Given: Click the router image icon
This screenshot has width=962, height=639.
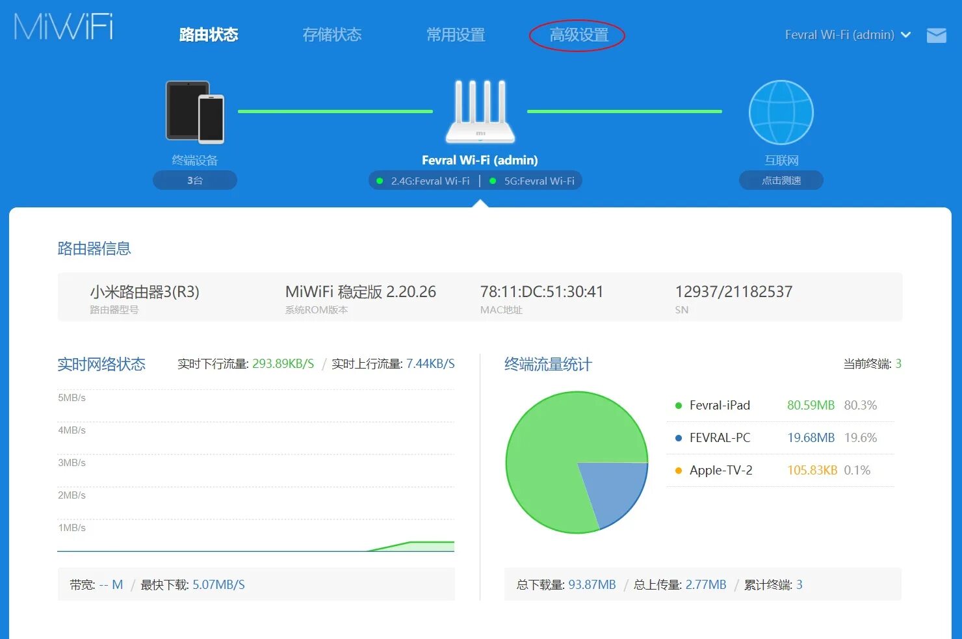Looking at the screenshot, I should tap(480, 111).
